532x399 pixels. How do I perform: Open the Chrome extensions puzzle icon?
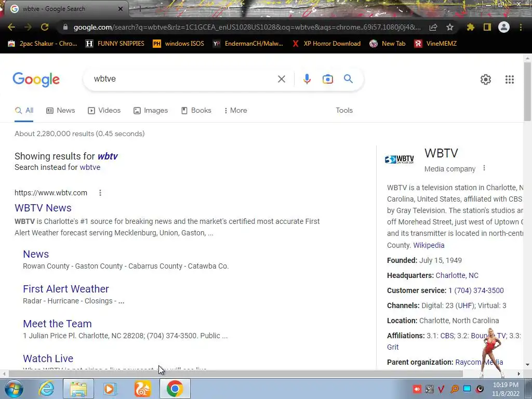coord(471,27)
